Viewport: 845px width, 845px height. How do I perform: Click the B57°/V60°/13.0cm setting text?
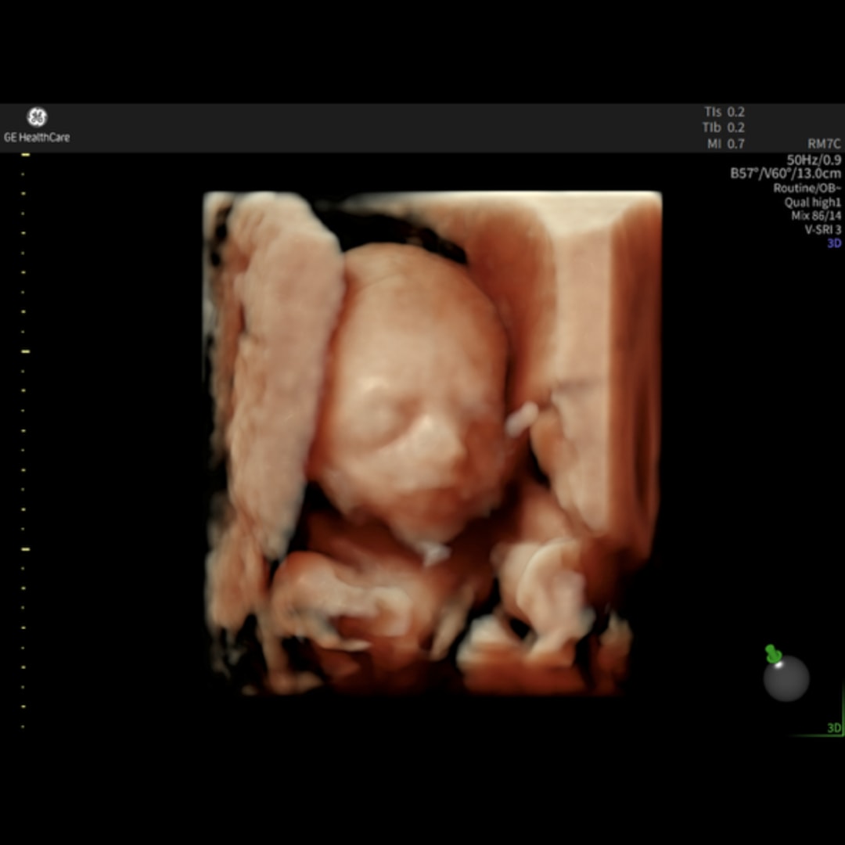[x=786, y=174]
